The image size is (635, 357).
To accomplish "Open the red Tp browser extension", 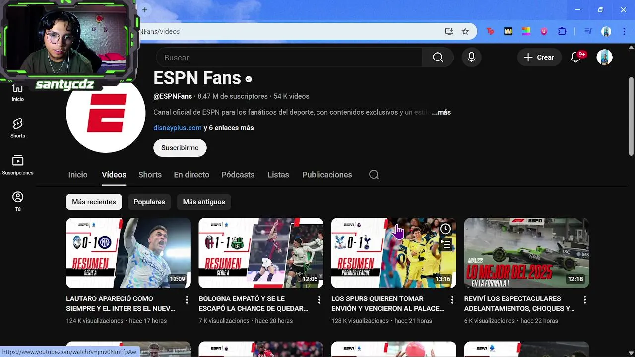I will (490, 31).
